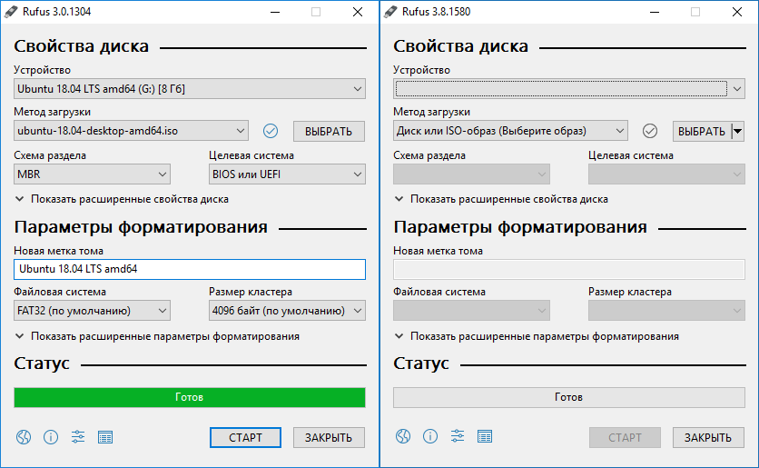Open the ВЫБРАТЬ split arrow in Rufus 3.8.1580
This screenshot has height=468, width=759.
[738, 131]
